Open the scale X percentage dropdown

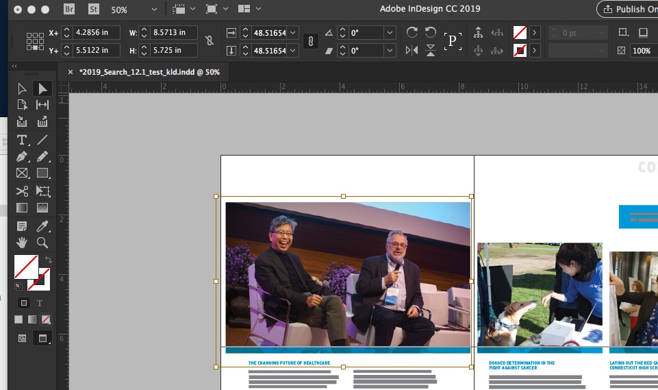(293, 32)
